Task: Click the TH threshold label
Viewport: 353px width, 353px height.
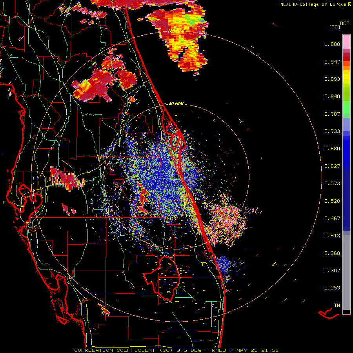Action: click(337, 306)
